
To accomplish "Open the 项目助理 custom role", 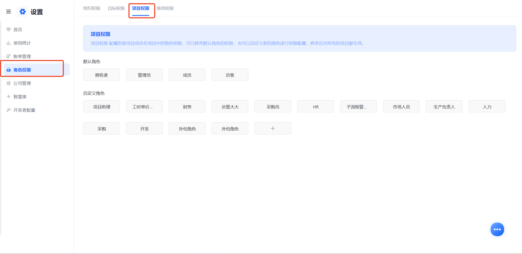I will coord(102,106).
